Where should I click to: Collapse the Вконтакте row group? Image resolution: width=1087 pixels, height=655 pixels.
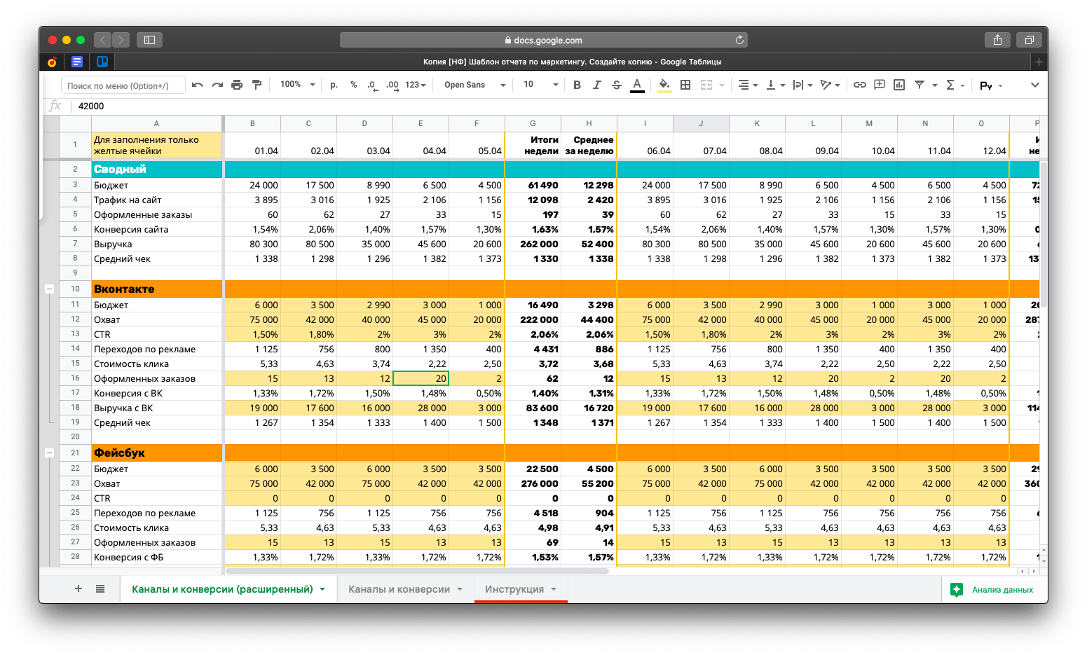(49, 289)
